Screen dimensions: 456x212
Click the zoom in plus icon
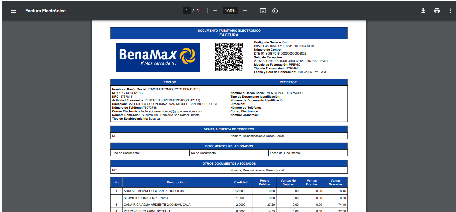245,11
